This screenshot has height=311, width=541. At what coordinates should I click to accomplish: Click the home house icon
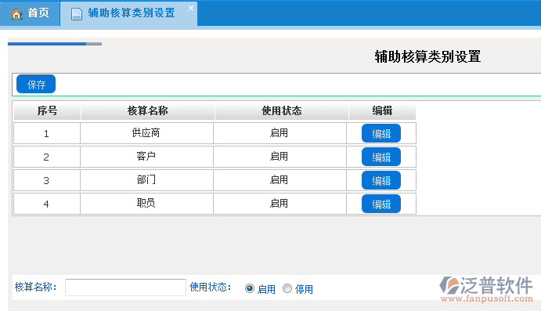tap(16, 14)
